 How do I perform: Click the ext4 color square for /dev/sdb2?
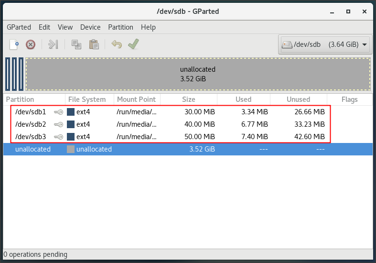tap(71, 124)
